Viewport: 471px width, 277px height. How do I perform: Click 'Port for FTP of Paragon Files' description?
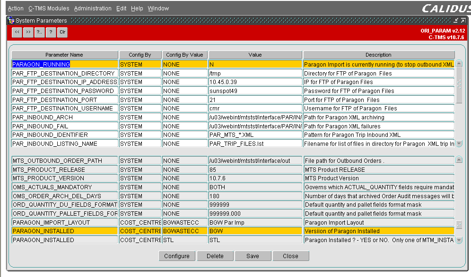(379, 100)
